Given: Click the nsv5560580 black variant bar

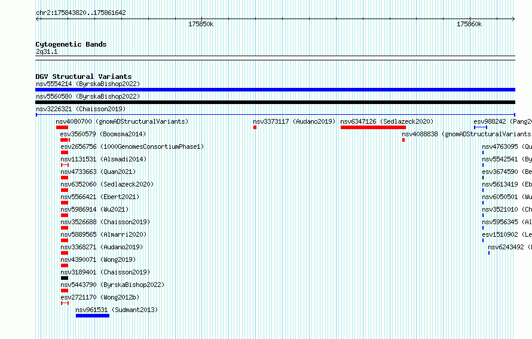Looking at the screenshot, I should 275,102.
